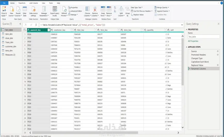Open payment_key column filter dropdown
Viewport: 224px width, 137px height.
pyautogui.click(x=49, y=30)
